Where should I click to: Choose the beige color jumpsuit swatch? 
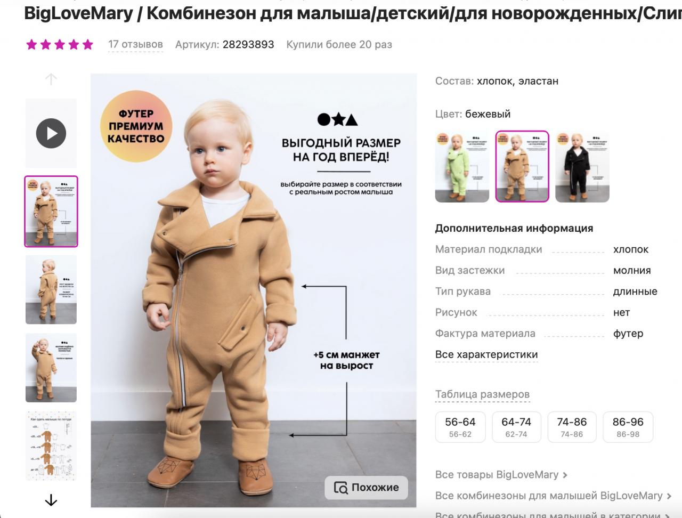click(x=522, y=166)
